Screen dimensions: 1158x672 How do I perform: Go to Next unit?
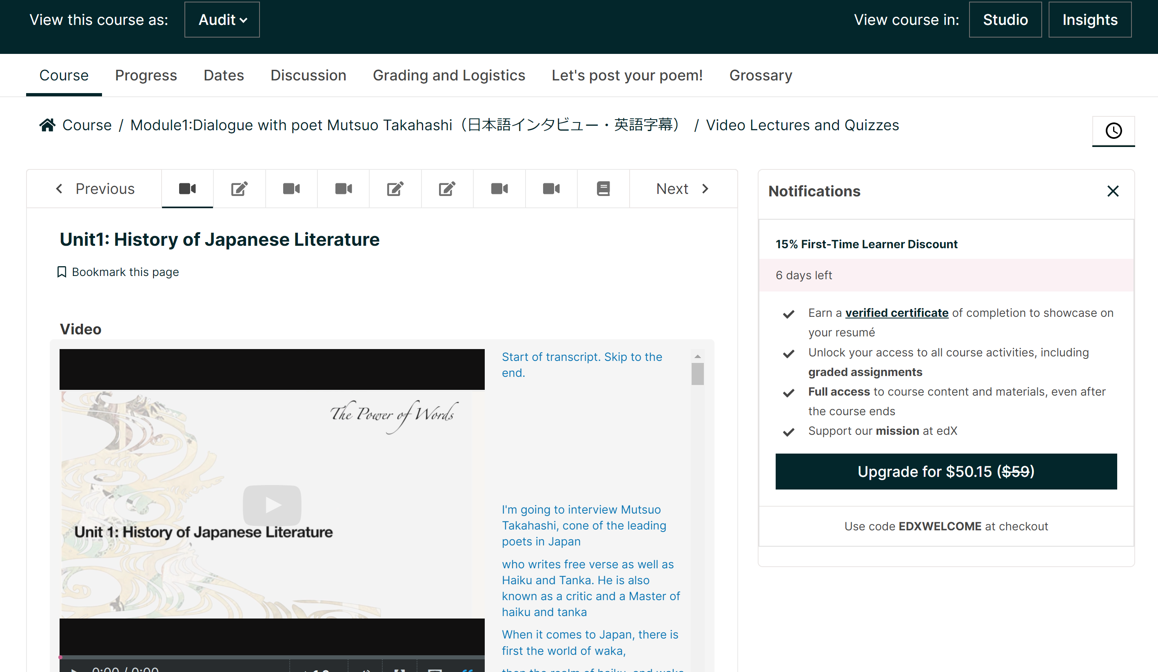(x=682, y=189)
